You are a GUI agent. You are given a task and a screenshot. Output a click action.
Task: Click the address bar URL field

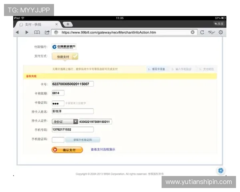pos(124,32)
